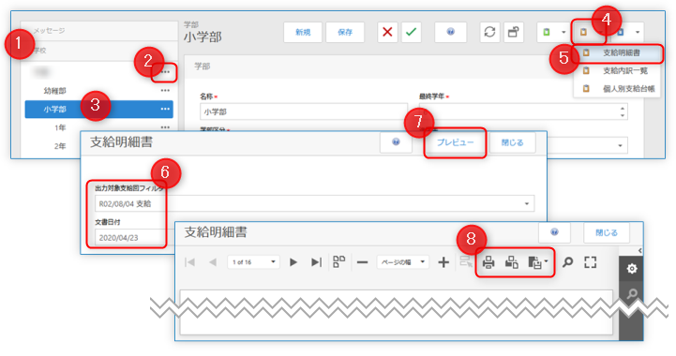Click the print icon in the preview toolbar
This screenshot has width=676, height=356.
[x=488, y=262]
